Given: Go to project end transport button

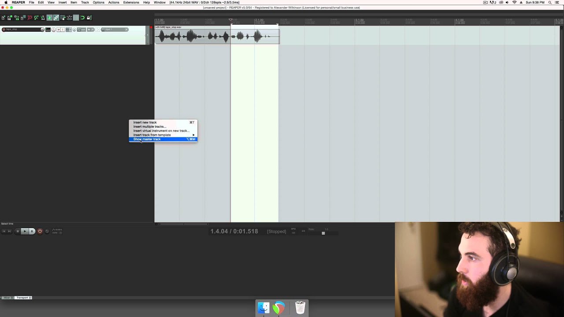Looking at the screenshot, I should click(x=10, y=231).
